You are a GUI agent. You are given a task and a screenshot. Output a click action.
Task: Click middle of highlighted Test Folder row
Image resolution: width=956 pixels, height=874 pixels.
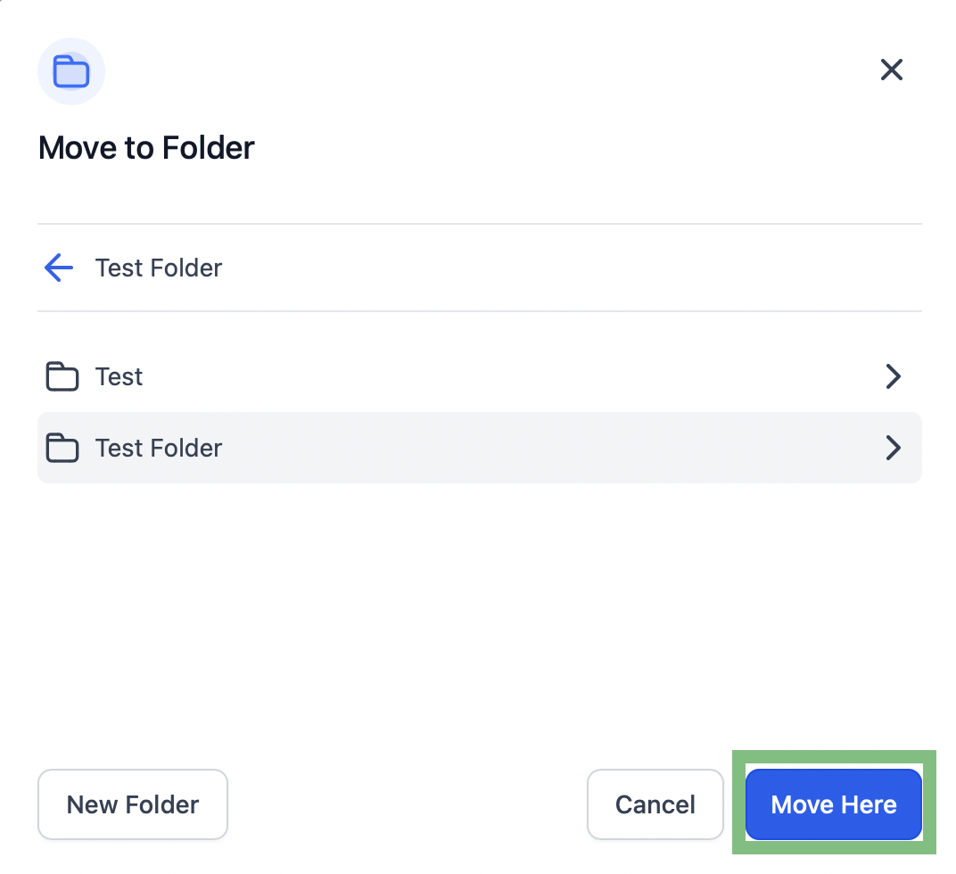(479, 448)
